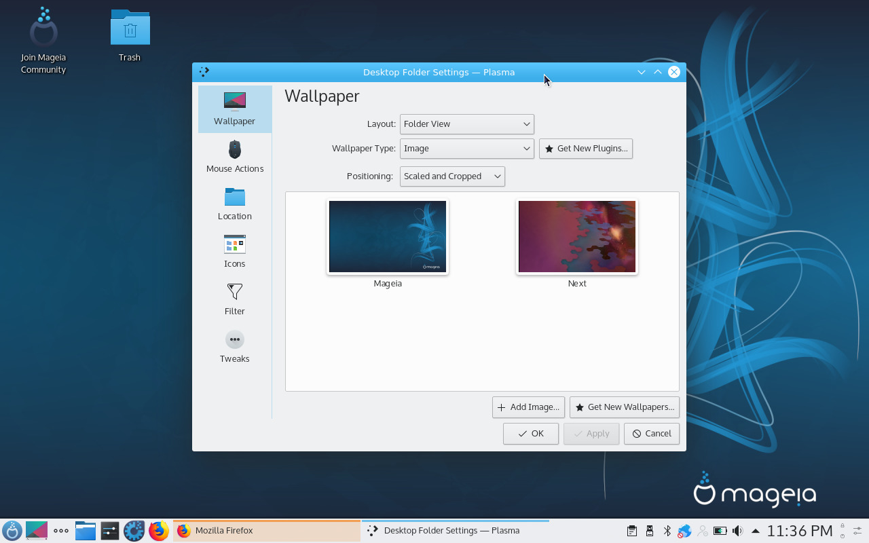Expand the Positioning dropdown

click(452, 176)
